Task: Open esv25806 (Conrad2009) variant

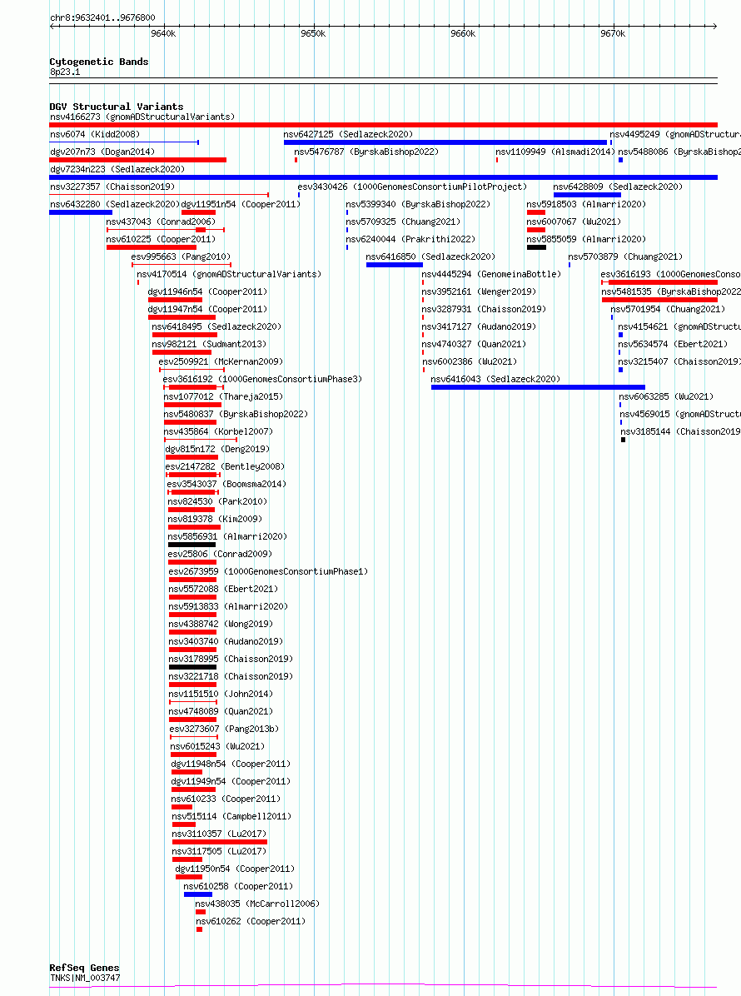Action: click(x=221, y=555)
